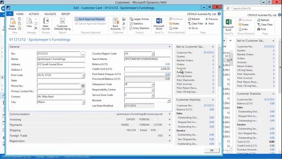Click Balance (LCY) 0.00 link in General
This screenshot has height=159, width=282.
click(x=167, y=64)
